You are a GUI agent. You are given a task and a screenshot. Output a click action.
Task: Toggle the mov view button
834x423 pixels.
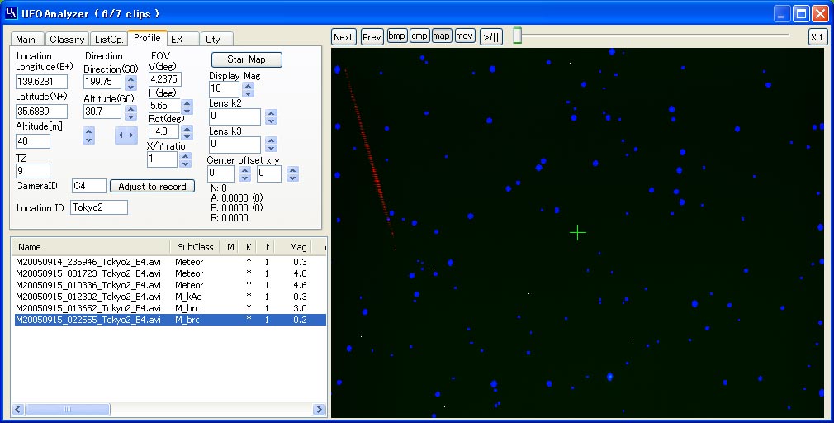click(464, 36)
